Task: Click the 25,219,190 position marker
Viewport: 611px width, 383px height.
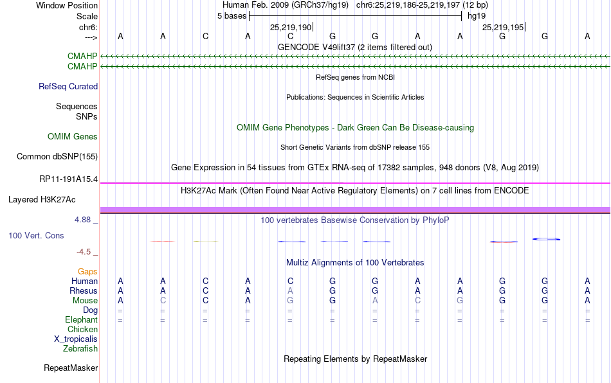Action: (291, 27)
